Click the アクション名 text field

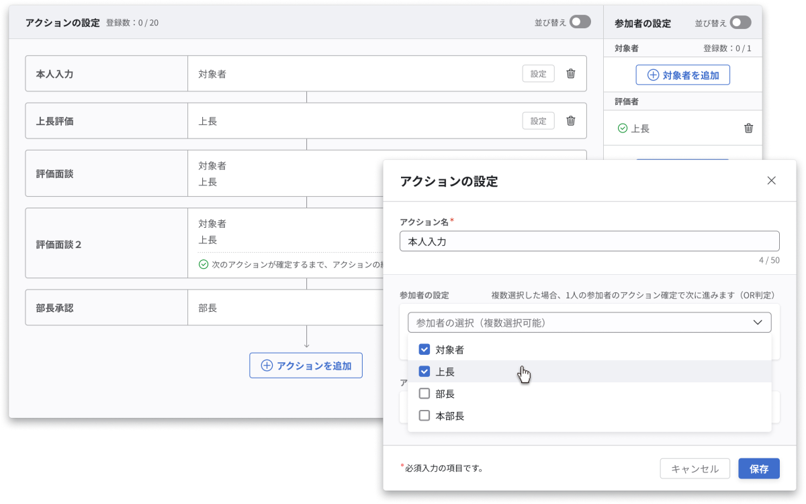[589, 241]
